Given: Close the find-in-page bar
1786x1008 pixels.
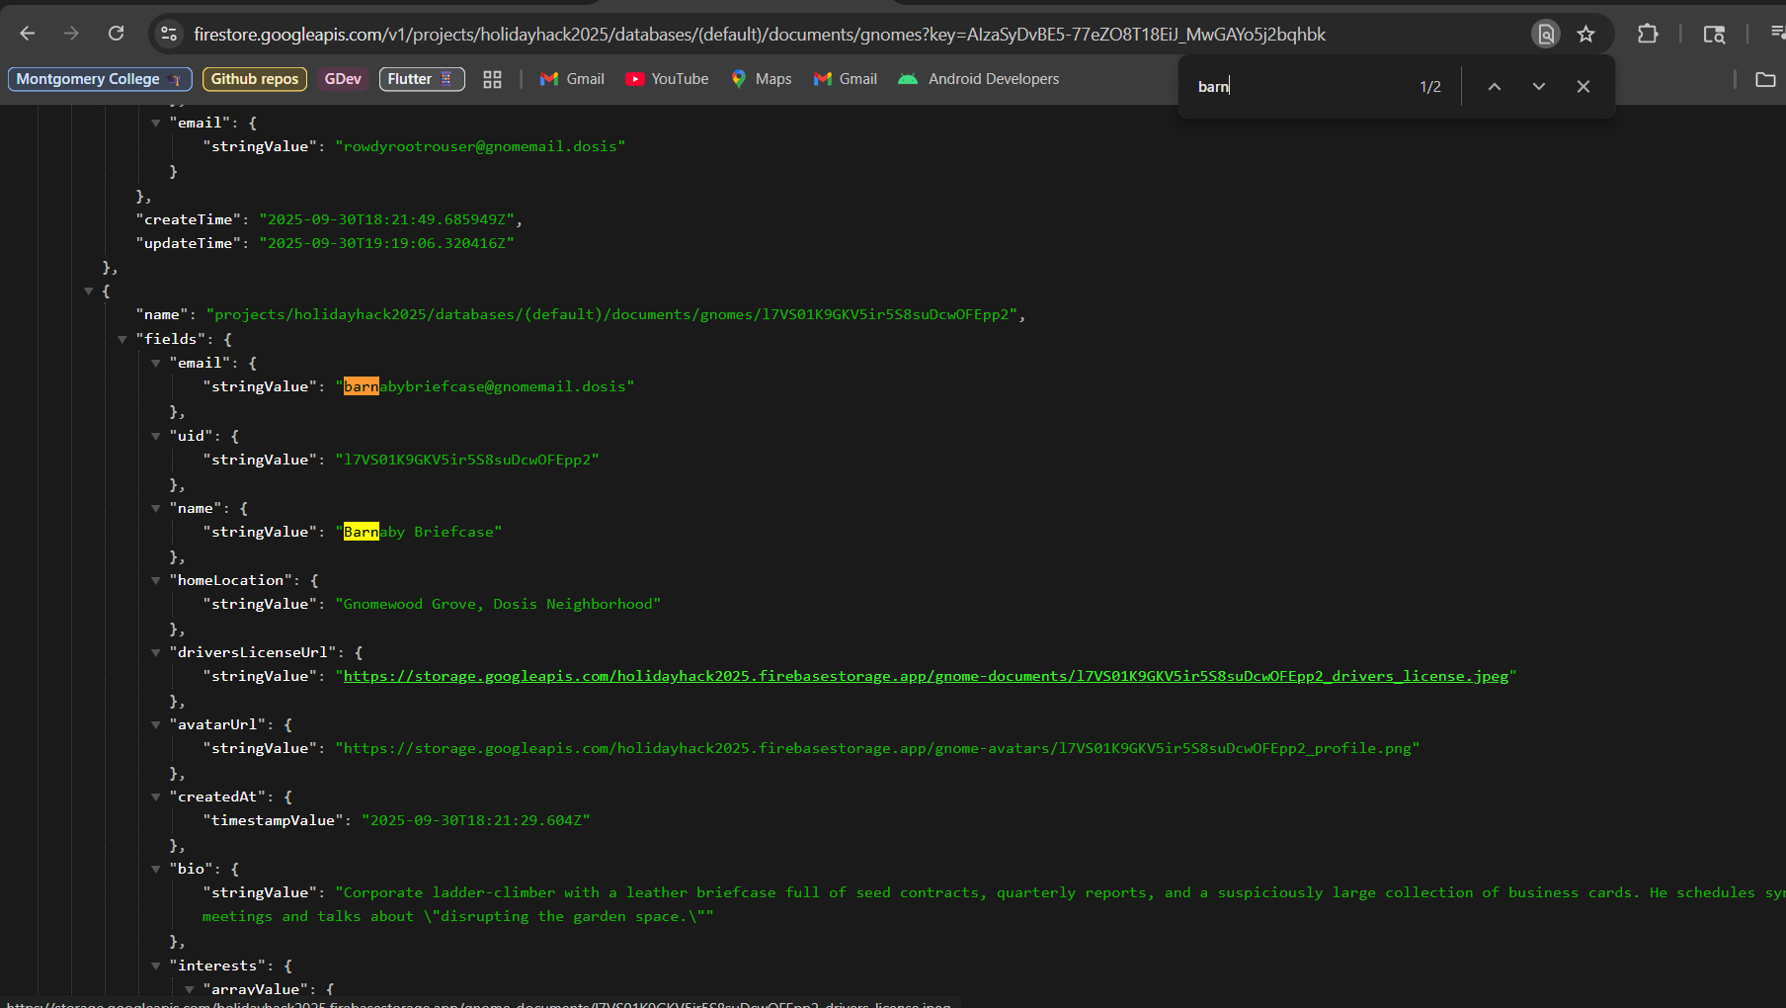Looking at the screenshot, I should [x=1583, y=86].
